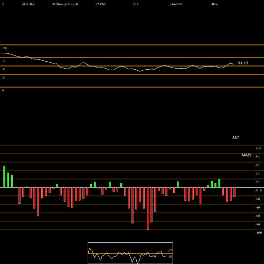The image size is (264, 264).
Task: Click the 80 label on MR axis
Action: (258, 157)
